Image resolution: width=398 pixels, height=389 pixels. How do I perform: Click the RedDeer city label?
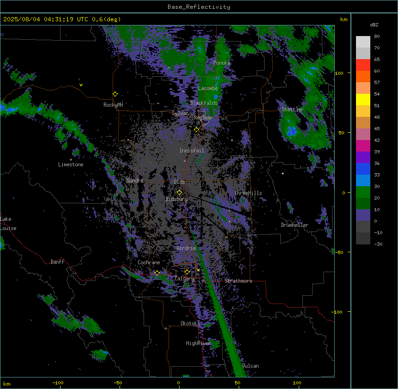click(203, 118)
